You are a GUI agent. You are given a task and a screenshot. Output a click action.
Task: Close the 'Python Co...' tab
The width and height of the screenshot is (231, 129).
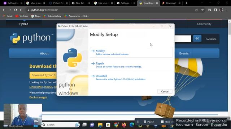[21, 3]
